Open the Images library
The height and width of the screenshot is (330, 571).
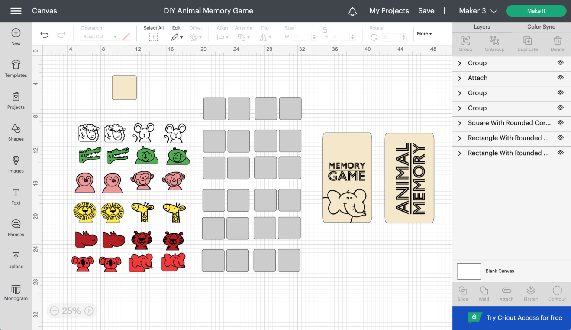click(x=16, y=164)
